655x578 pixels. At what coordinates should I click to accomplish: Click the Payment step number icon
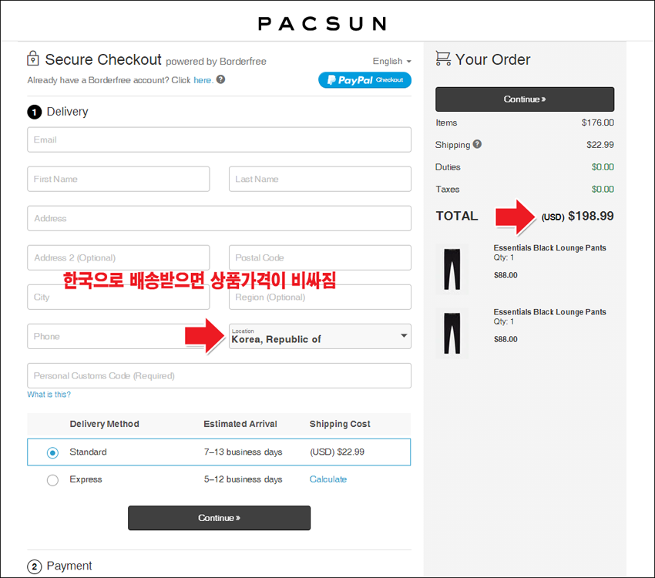point(34,566)
